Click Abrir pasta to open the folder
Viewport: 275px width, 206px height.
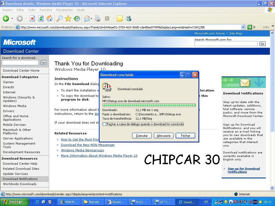coord(164,135)
